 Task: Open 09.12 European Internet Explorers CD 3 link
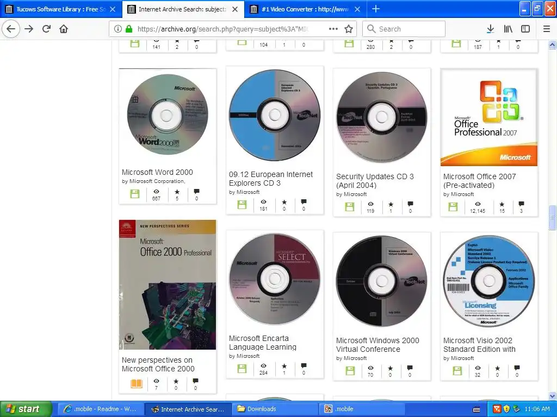coord(271,179)
